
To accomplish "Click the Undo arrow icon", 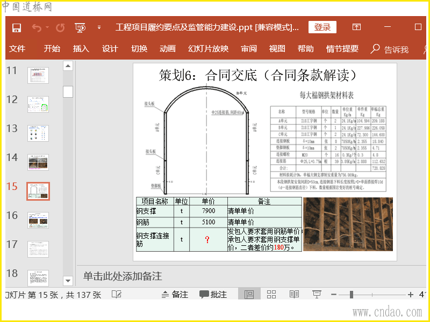I will point(36,27).
